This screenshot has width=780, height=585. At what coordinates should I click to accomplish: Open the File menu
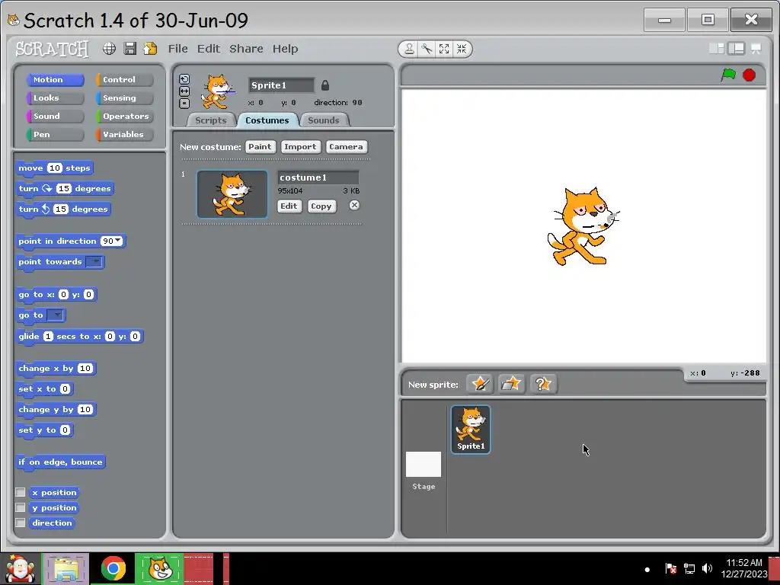point(178,49)
